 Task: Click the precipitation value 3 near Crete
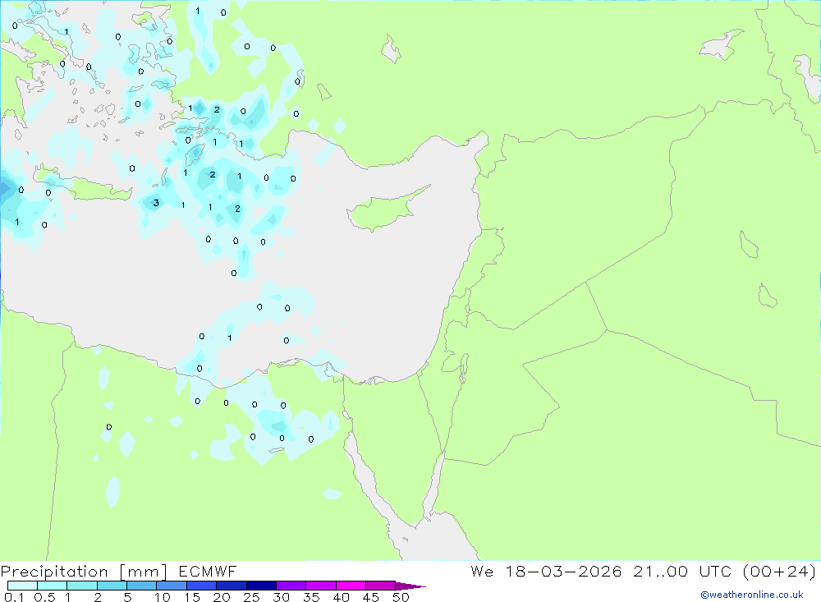pos(156,203)
